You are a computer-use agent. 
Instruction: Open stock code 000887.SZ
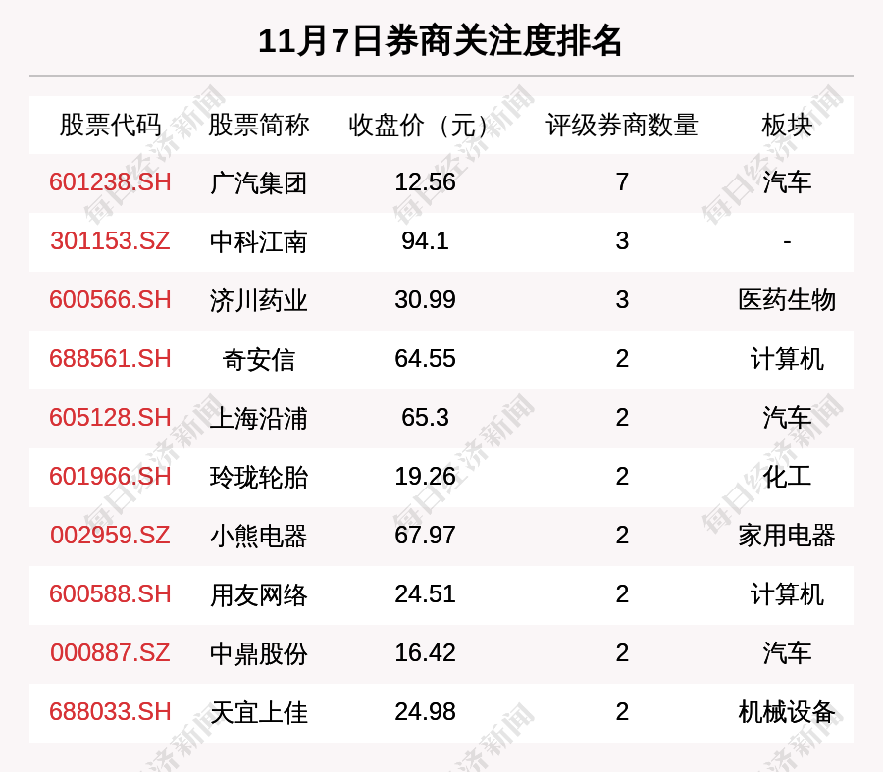[x=110, y=652]
